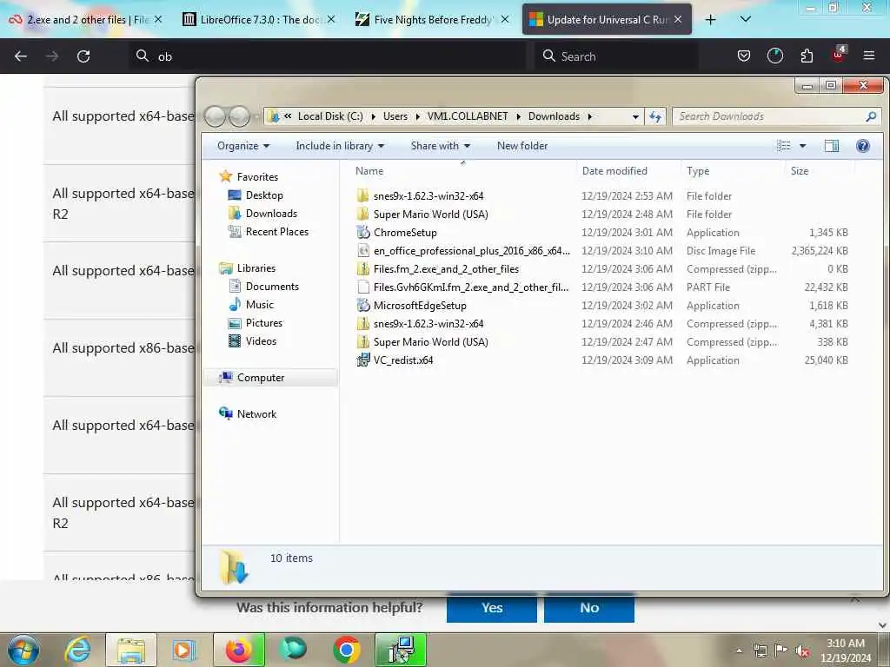Open the Firefox extensions puzzle icon
Viewport: 890px width, 667px height.
click(x=807, y=56)
